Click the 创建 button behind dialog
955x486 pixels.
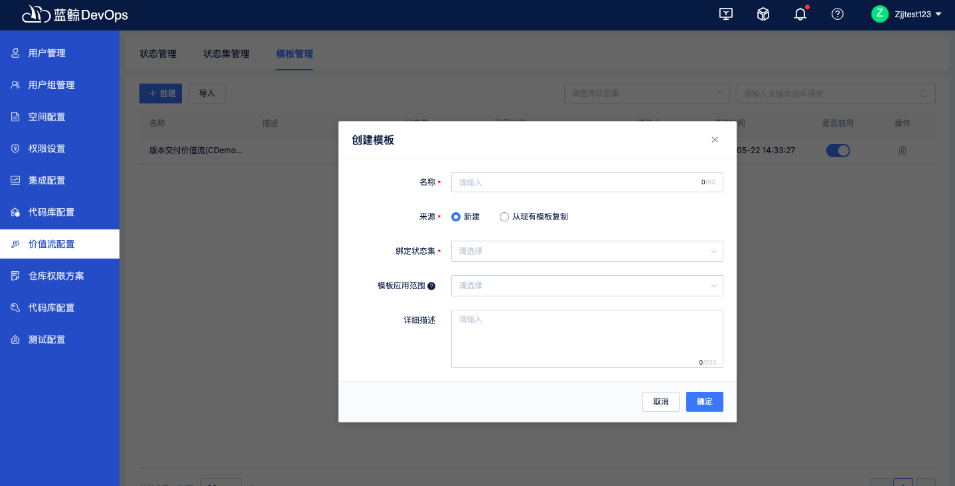click(161, 93)
